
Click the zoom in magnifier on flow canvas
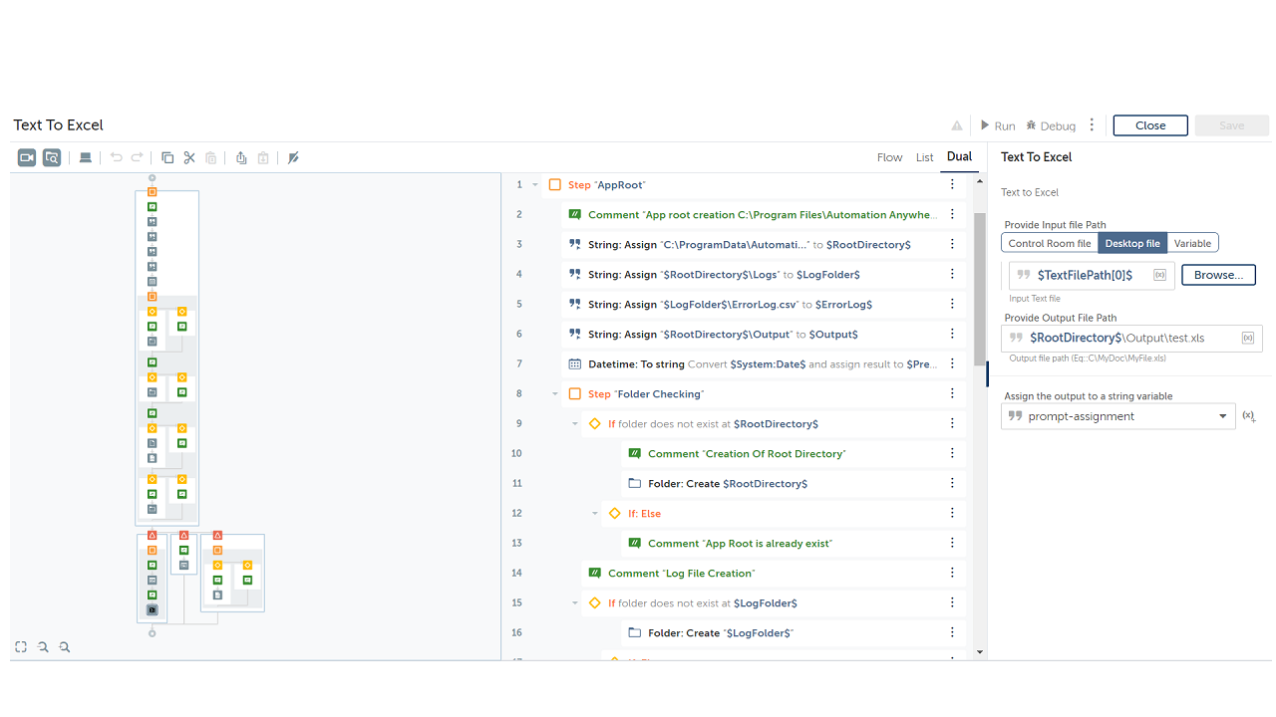click(43, 647)
